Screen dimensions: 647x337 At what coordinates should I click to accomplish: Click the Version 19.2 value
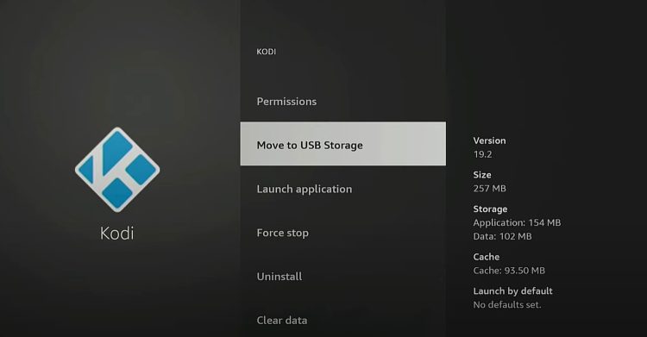coord(482,154)
